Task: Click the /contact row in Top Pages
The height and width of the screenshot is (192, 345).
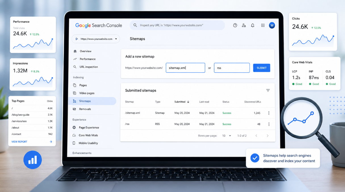Action: point(32,134)
